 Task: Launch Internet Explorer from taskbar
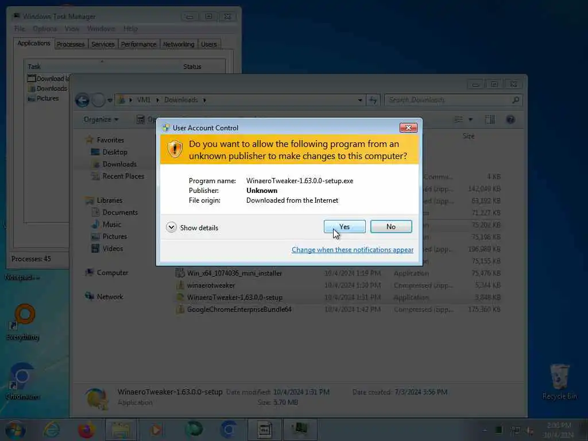click(x=51, y=430)
